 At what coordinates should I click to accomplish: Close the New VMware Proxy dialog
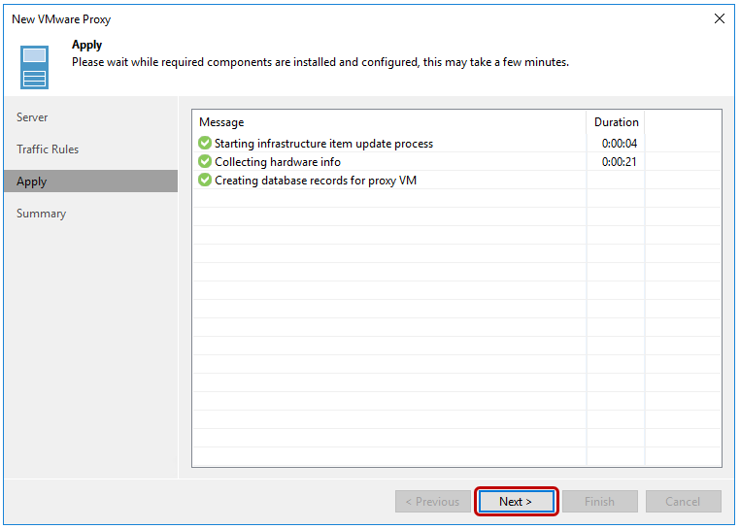(720, 18)
